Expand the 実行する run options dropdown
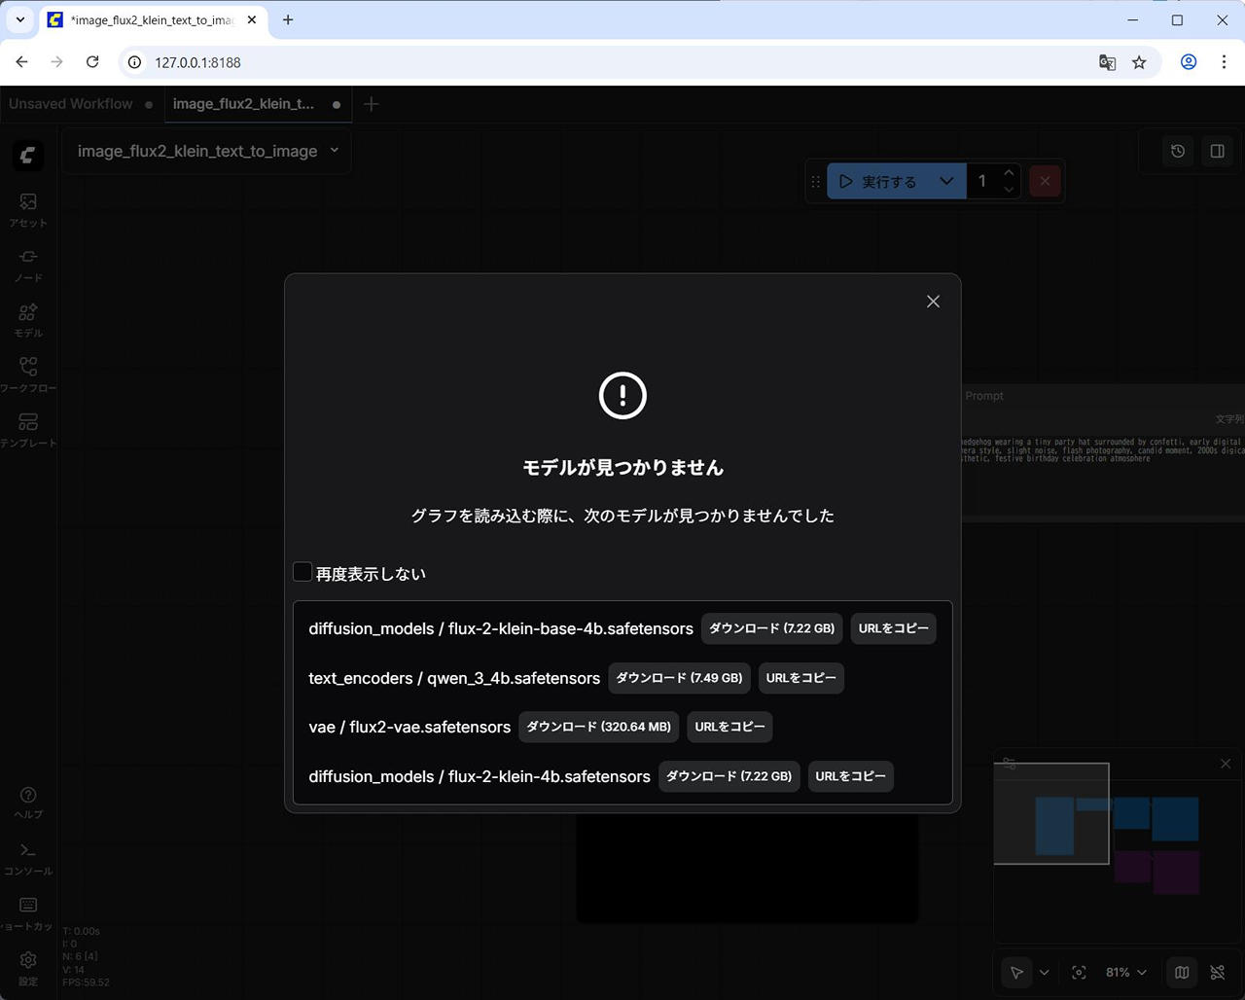 click(946, 181)
